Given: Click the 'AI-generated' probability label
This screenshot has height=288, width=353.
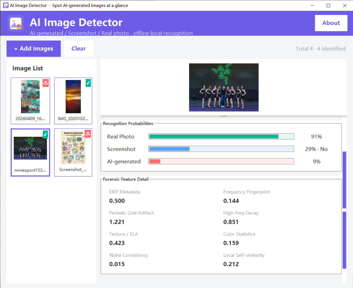Looking at the screenshot, I should (124, 162).
